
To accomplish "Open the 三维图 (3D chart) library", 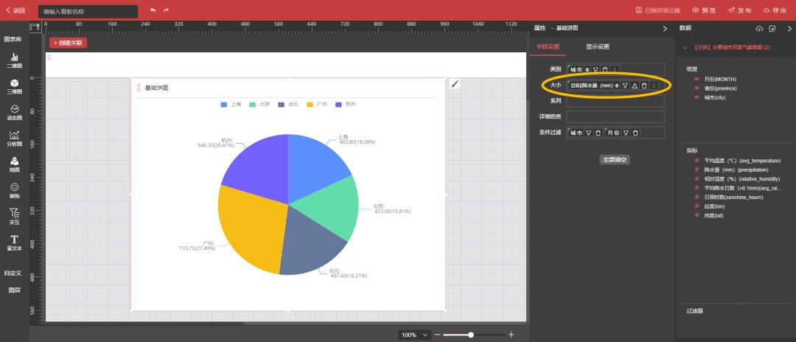I will click(x=14, y=86).
